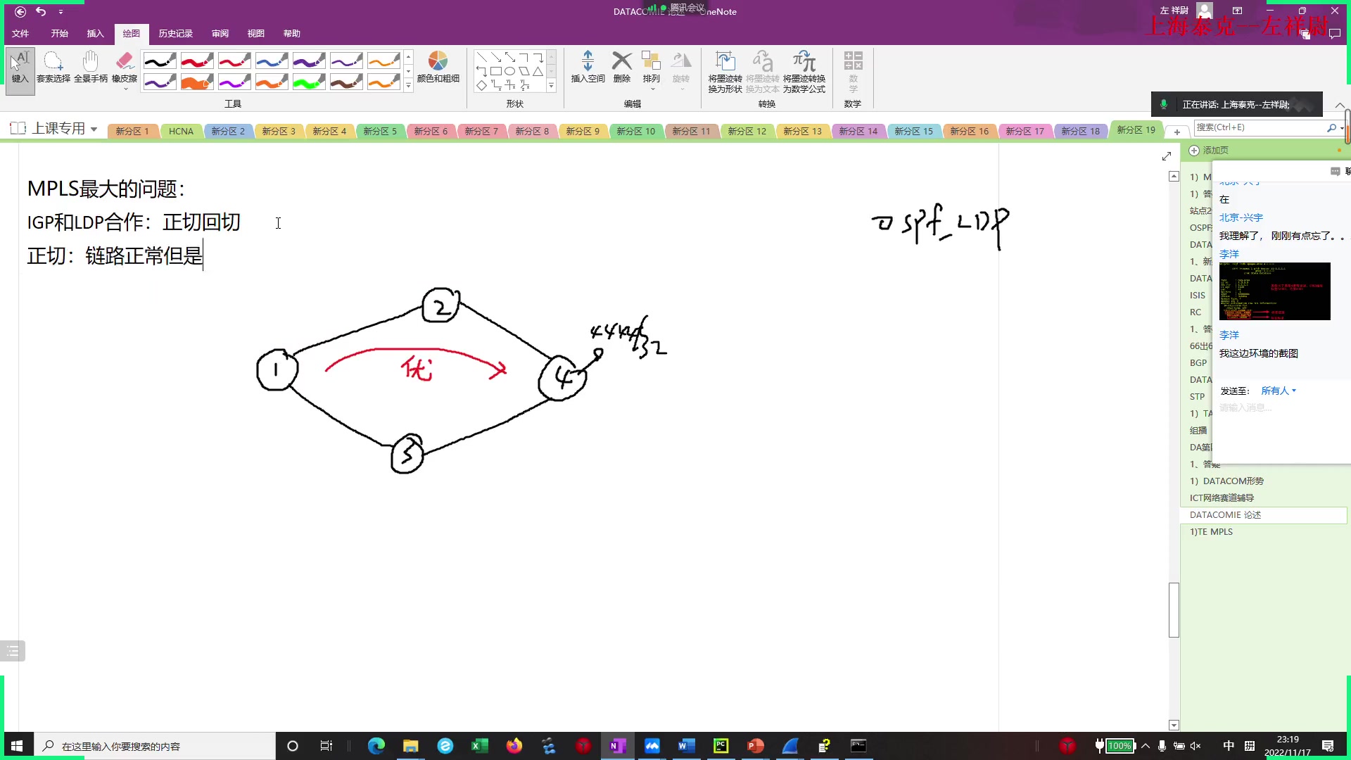1351x760 pixels.
Task: Open the notification center icon
Action: (1328, 746)
